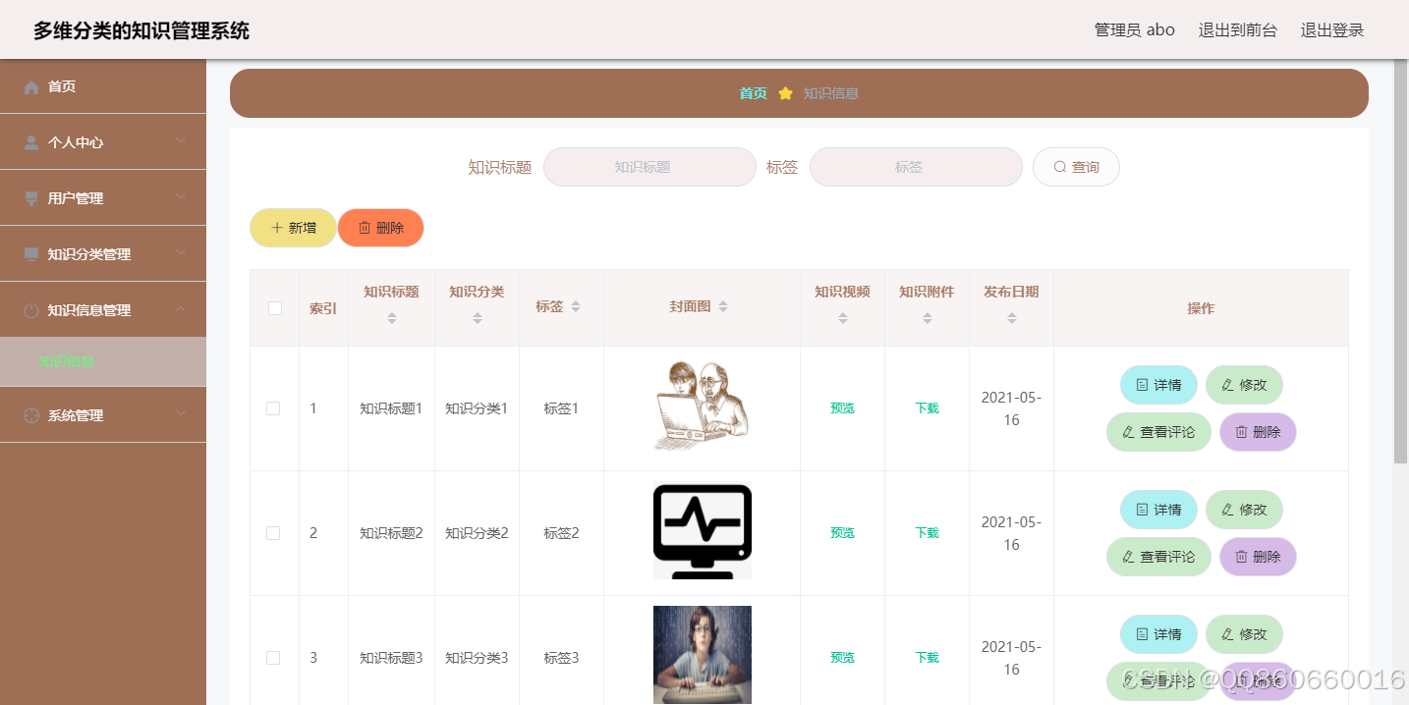1409x705 pixels.
Task: Open the 用户管理 sidebar menu
Action: pos(103,198)
